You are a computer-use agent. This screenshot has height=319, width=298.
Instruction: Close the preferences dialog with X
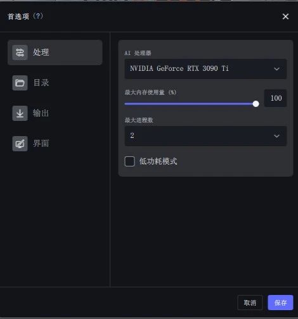(x=285, y=16)
